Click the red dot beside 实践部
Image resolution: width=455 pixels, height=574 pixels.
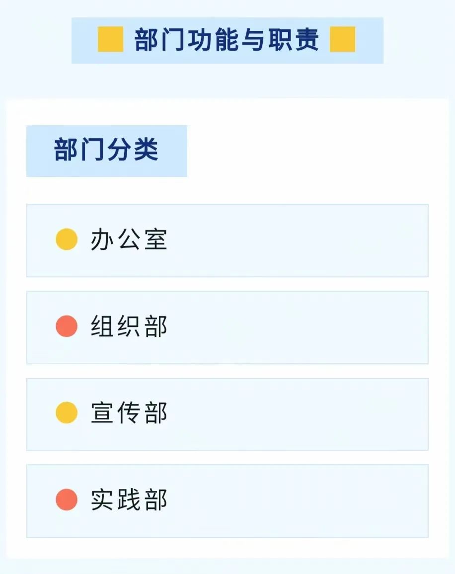67,499
